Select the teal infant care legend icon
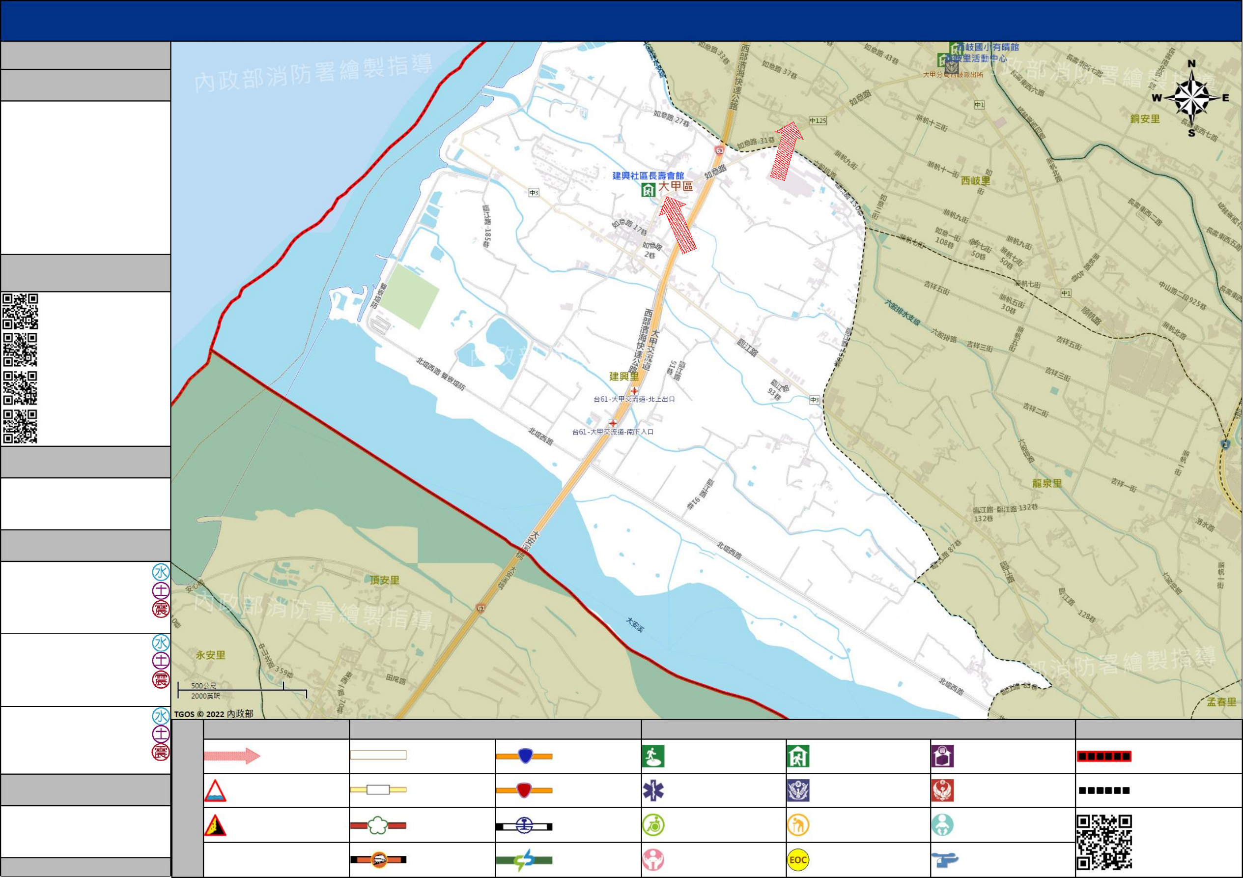The width and height of the screenshot is (1243, 878). click(942, 825)
